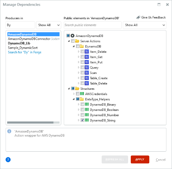Expand the DynamoDB_Binary node
The width and height of the screenshot is (172, 169).
pyautogui.click(x=79, y=104)
